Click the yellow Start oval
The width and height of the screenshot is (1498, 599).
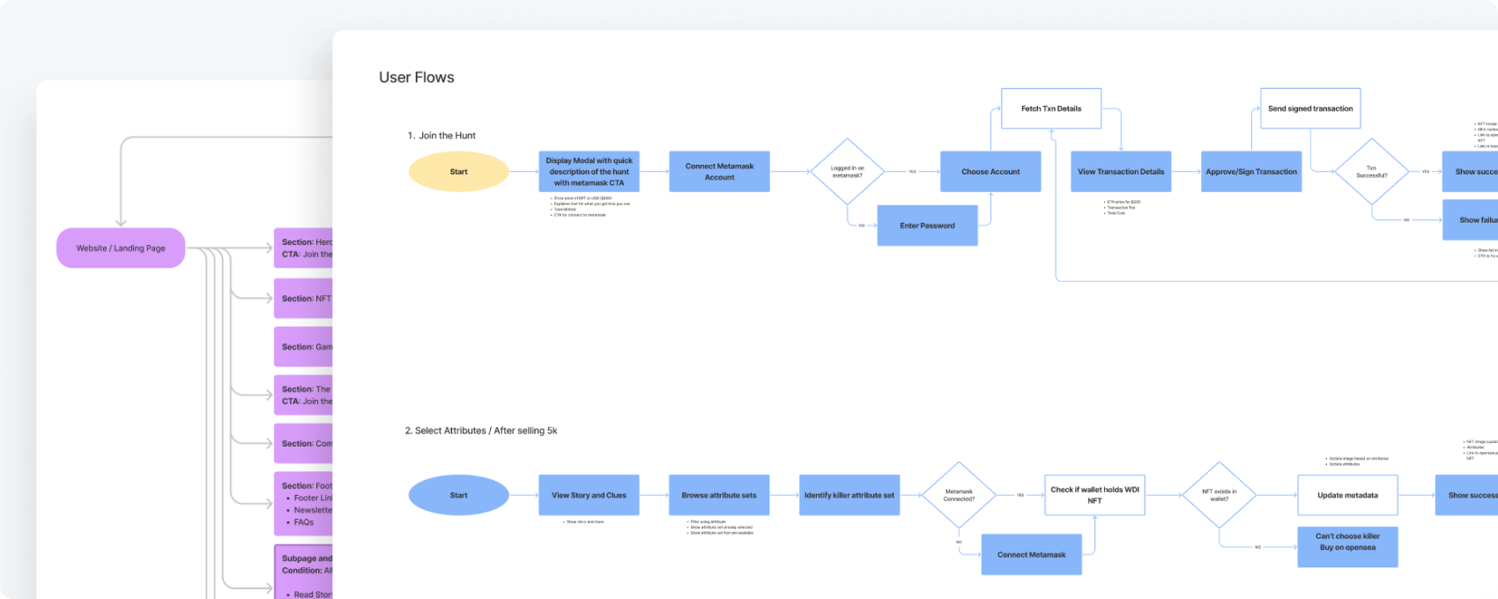(x=458, y=172)
